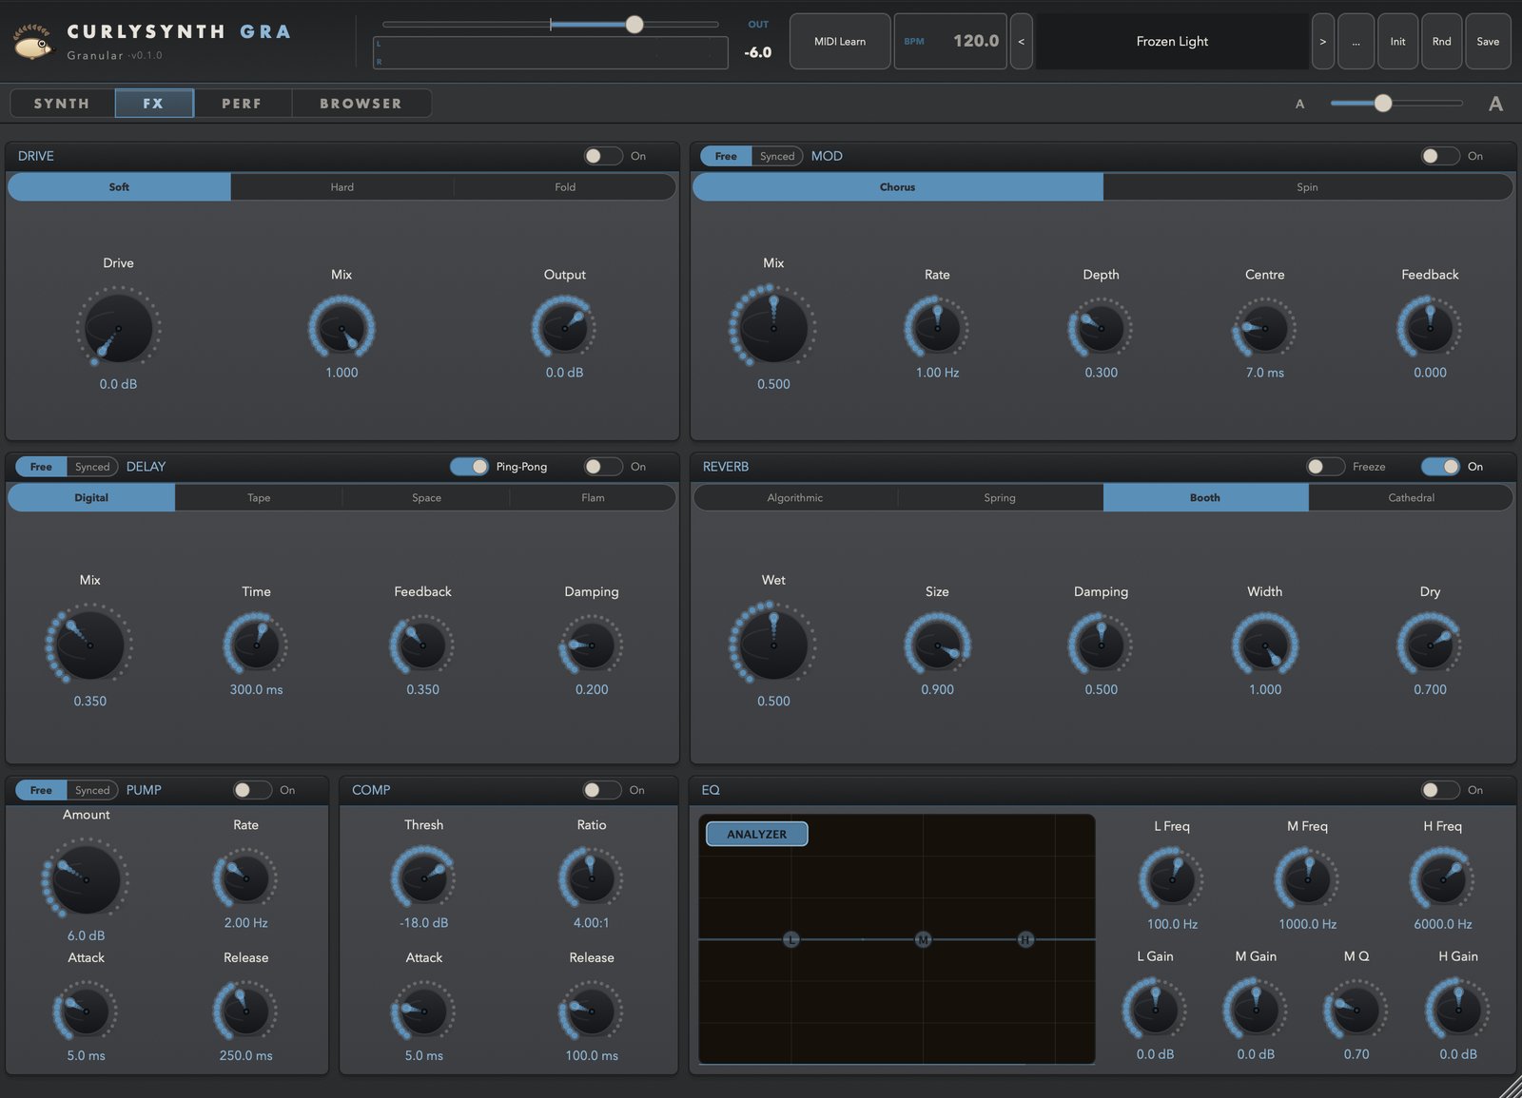1522x1098 pixels.
Task: Enable the COMP effect
Action: tap(602, 790)
